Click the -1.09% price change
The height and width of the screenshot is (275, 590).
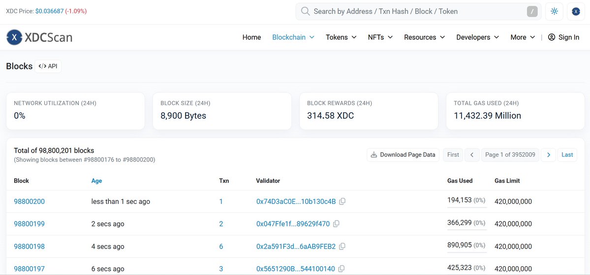[x=76, y=11]
